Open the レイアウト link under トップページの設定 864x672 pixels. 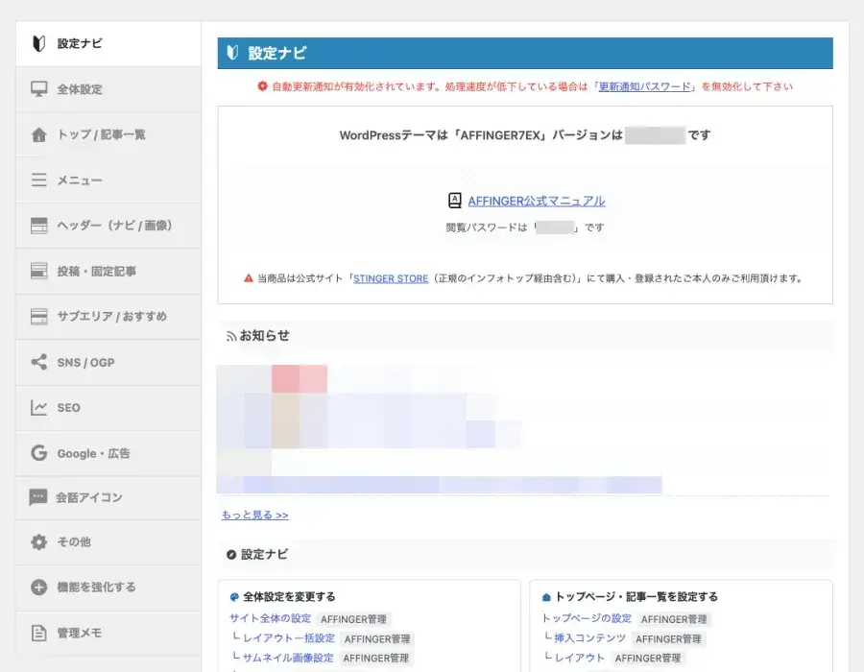click(x=579, y=658)
